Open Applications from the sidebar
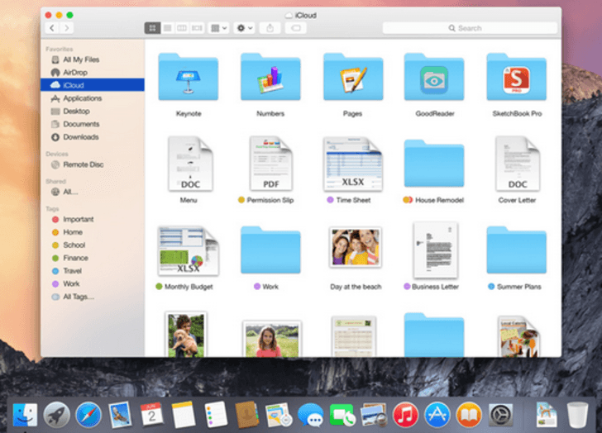 (82, 98)
